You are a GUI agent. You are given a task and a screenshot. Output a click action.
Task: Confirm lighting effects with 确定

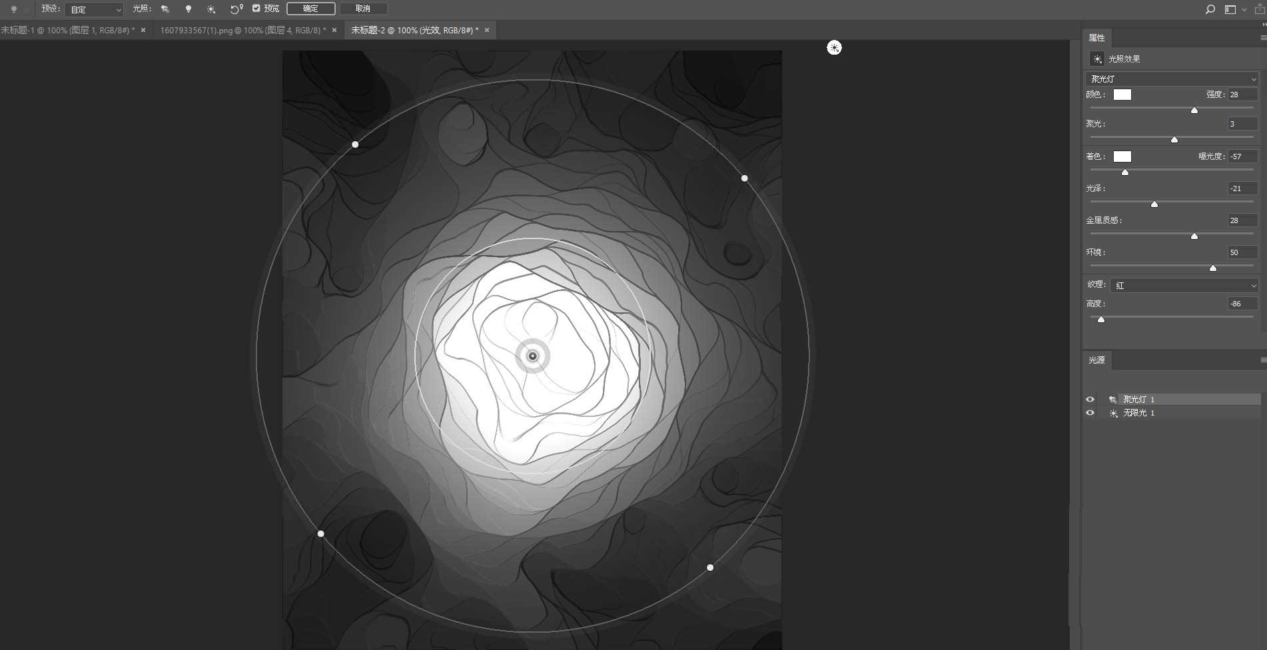310,9
